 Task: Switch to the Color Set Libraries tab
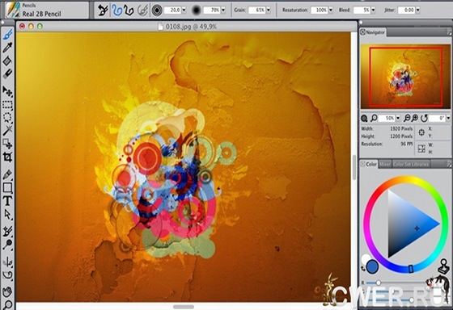[x=411, y=164]
